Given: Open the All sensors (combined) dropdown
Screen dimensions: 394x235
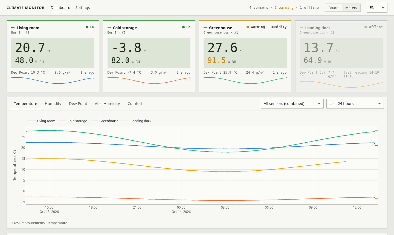Looking at the screenshot, I should [292, 104].
